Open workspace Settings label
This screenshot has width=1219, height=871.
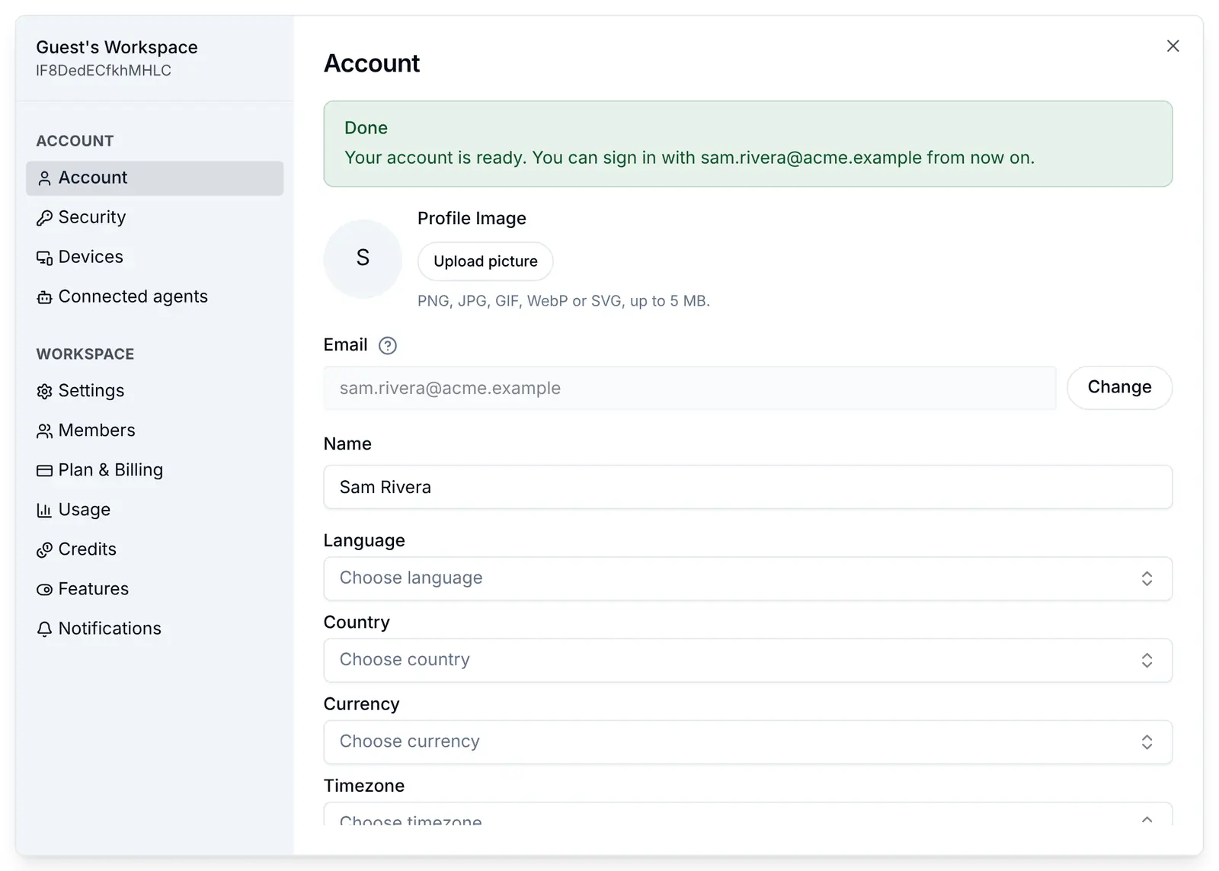pyautogui.click(x=91, y=391)
